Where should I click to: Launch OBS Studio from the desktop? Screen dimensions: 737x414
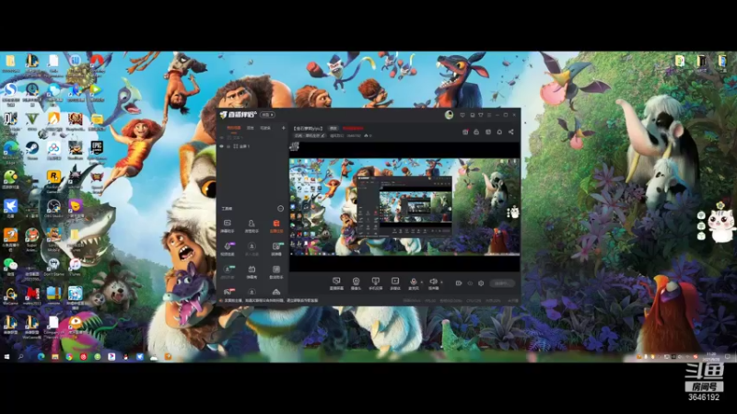[x=53, y=208]
